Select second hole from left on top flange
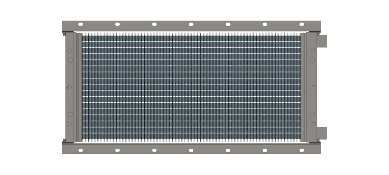 click(117, 24)
